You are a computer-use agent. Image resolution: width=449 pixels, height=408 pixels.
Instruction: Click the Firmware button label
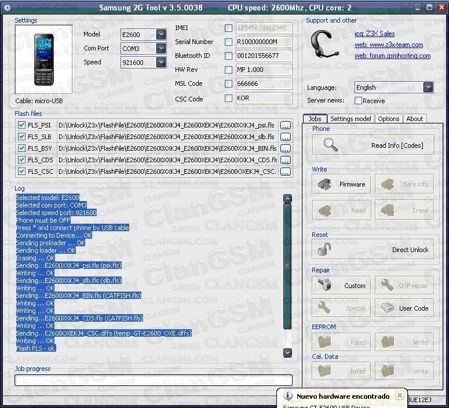coord(352,184)
